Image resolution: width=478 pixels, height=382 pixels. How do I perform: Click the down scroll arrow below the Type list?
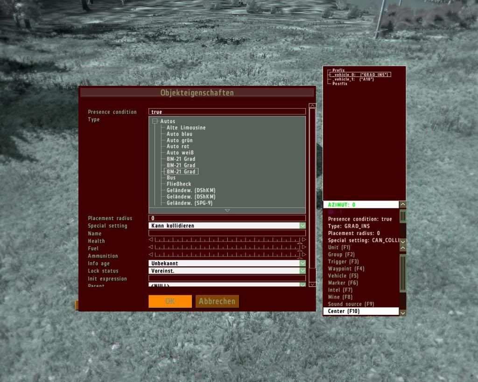227,211
